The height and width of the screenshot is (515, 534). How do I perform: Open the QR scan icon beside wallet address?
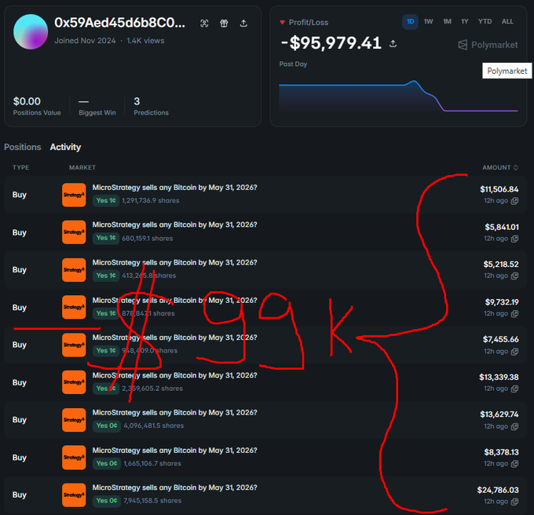[204, 23]
